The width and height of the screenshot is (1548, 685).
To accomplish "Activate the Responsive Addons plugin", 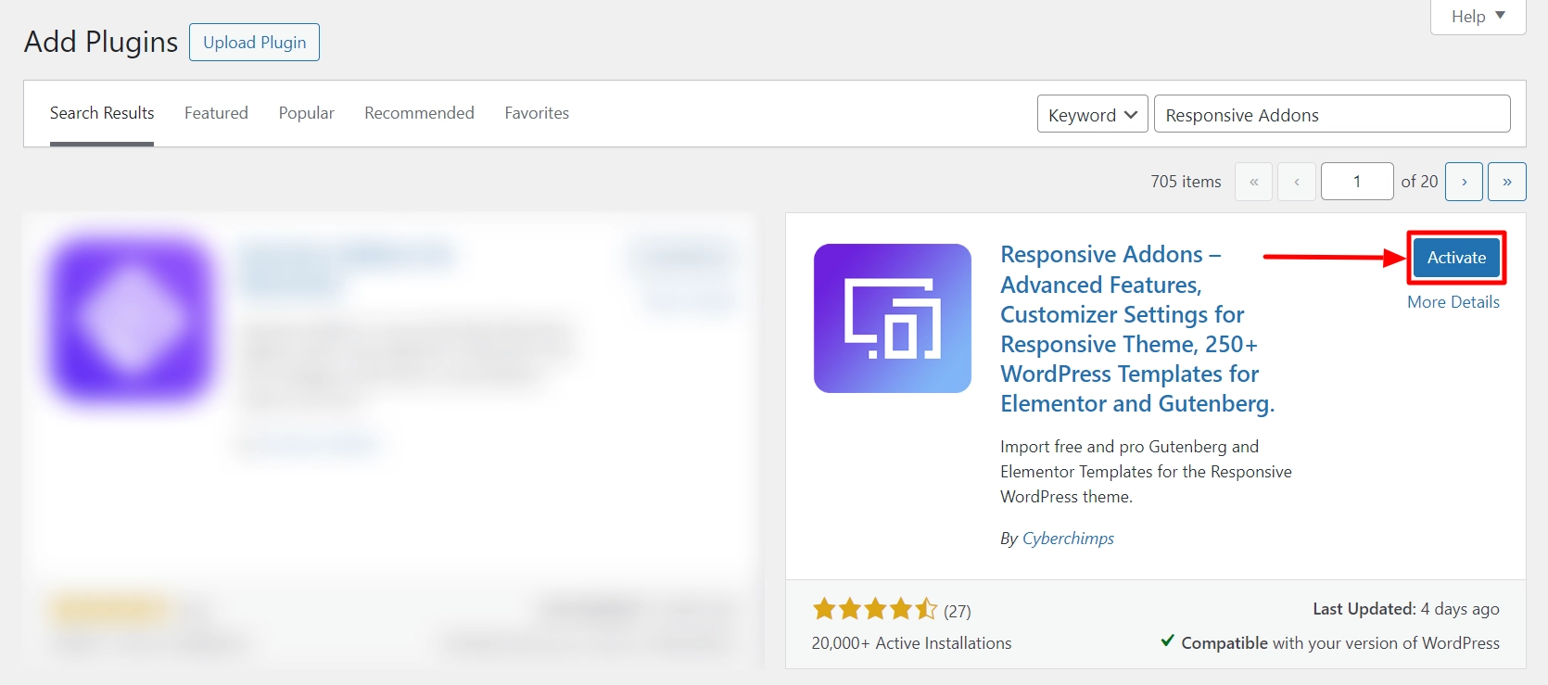I will click(x=1456, y=258).
